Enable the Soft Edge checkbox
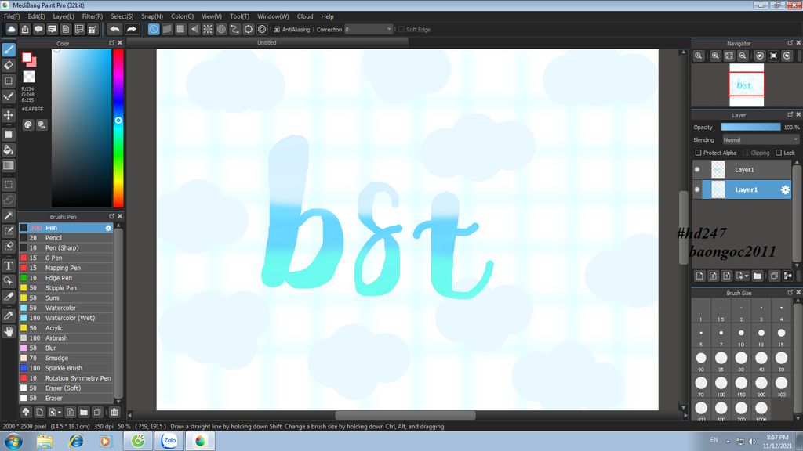The width and height of the screenshot is (803, 451). pos(401,30)
